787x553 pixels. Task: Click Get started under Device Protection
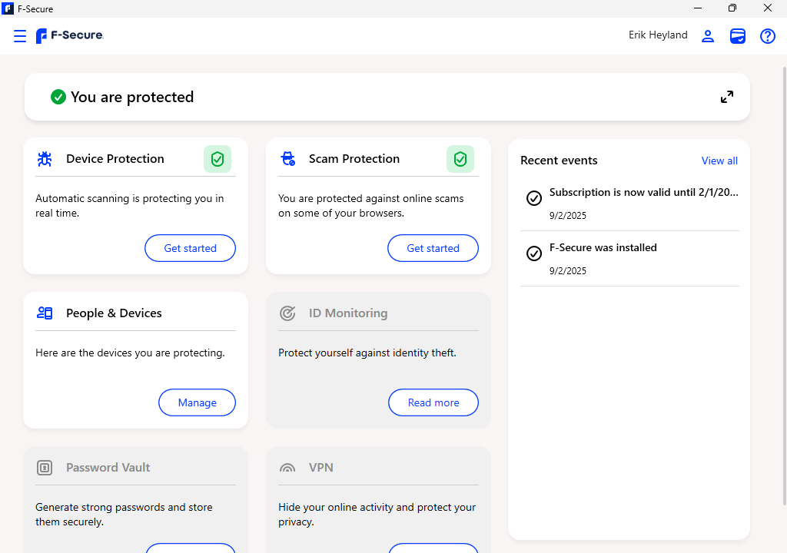click(190, 248)
